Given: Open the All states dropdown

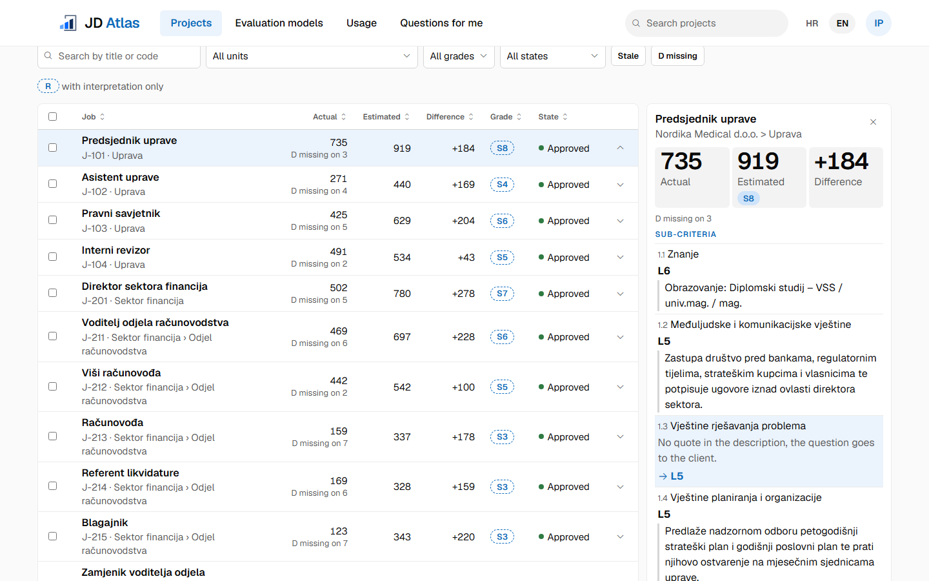Looking at the screenshot, I should point(553,56).
